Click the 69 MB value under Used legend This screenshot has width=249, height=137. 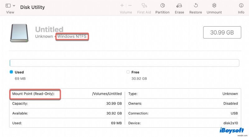click(20, 78)
